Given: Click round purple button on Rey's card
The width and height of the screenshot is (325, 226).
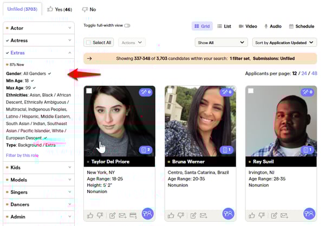Looking at the screenshot, I should (309, 214).
